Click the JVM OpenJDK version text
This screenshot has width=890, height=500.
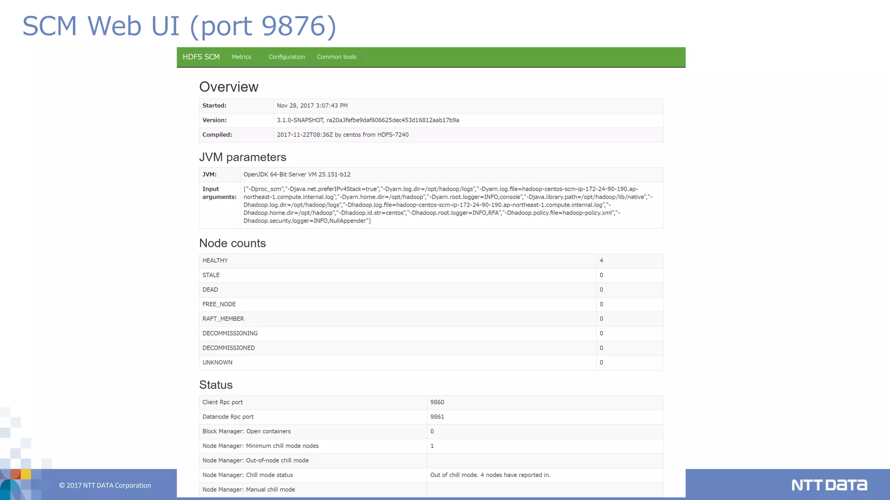296,174
